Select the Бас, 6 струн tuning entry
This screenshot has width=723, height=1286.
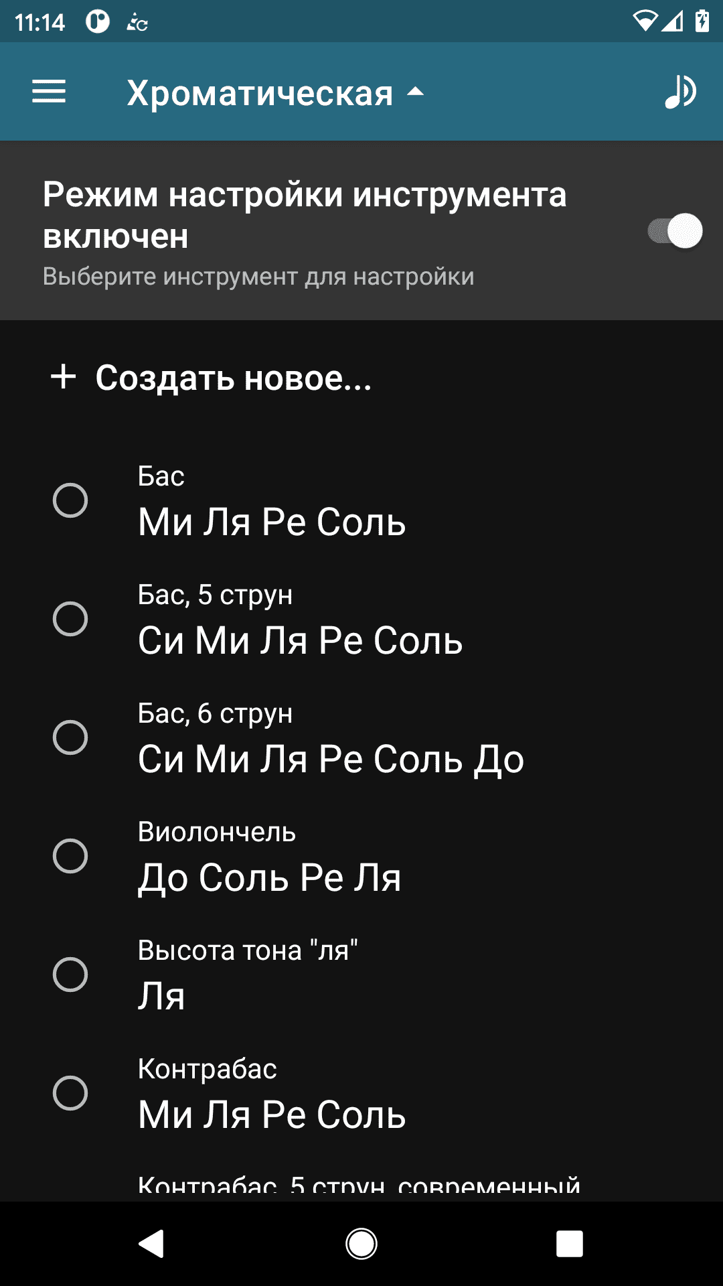(x=331, y=738)
